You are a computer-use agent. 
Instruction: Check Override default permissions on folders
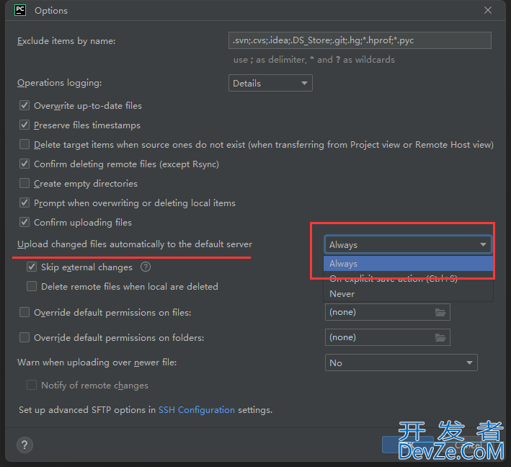tap(25, 337)
